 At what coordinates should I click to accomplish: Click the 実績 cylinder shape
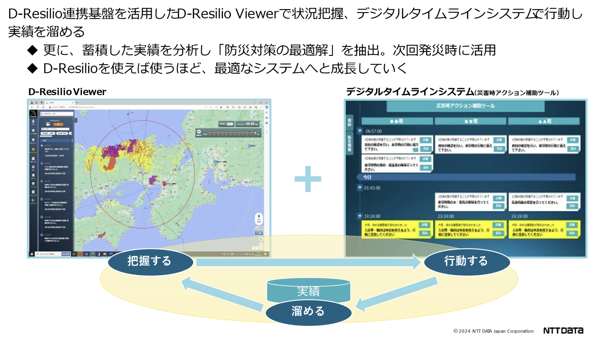(308, 290)
